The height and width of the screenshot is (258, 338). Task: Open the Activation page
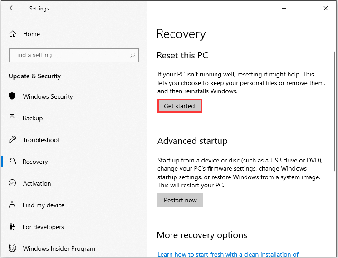tap(37, 183)
